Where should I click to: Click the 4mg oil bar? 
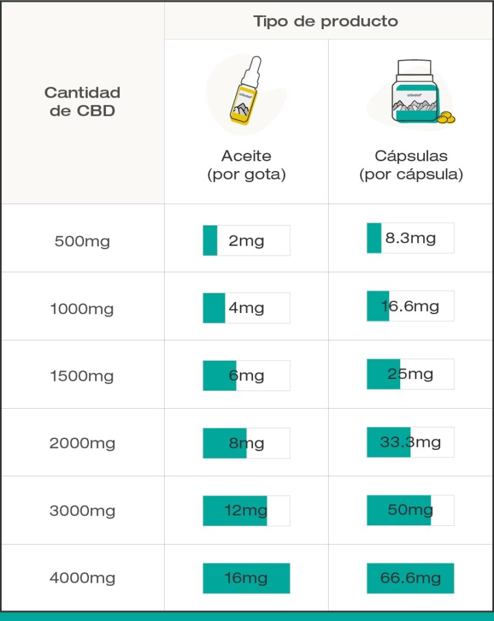[x=246, y=308]
